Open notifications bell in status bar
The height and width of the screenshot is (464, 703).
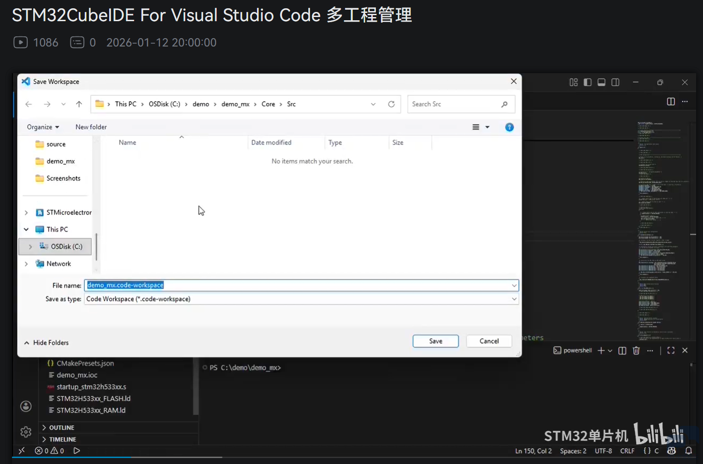(x=688, y=451)
